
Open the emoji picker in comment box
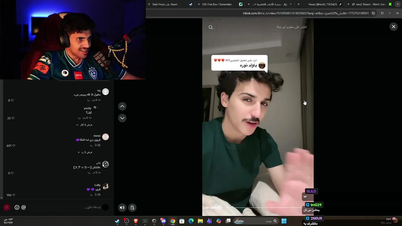tap(17, 207)
